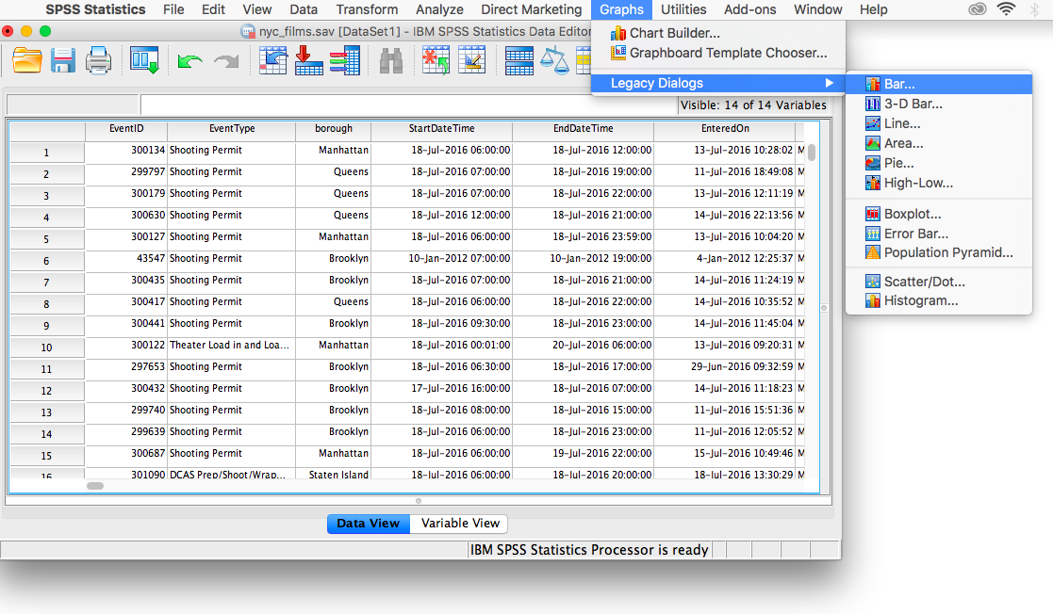Switch to Variable View
The width and height of the screenshot is (1053, 614).
pyautogui.click(x=460, y=524)
